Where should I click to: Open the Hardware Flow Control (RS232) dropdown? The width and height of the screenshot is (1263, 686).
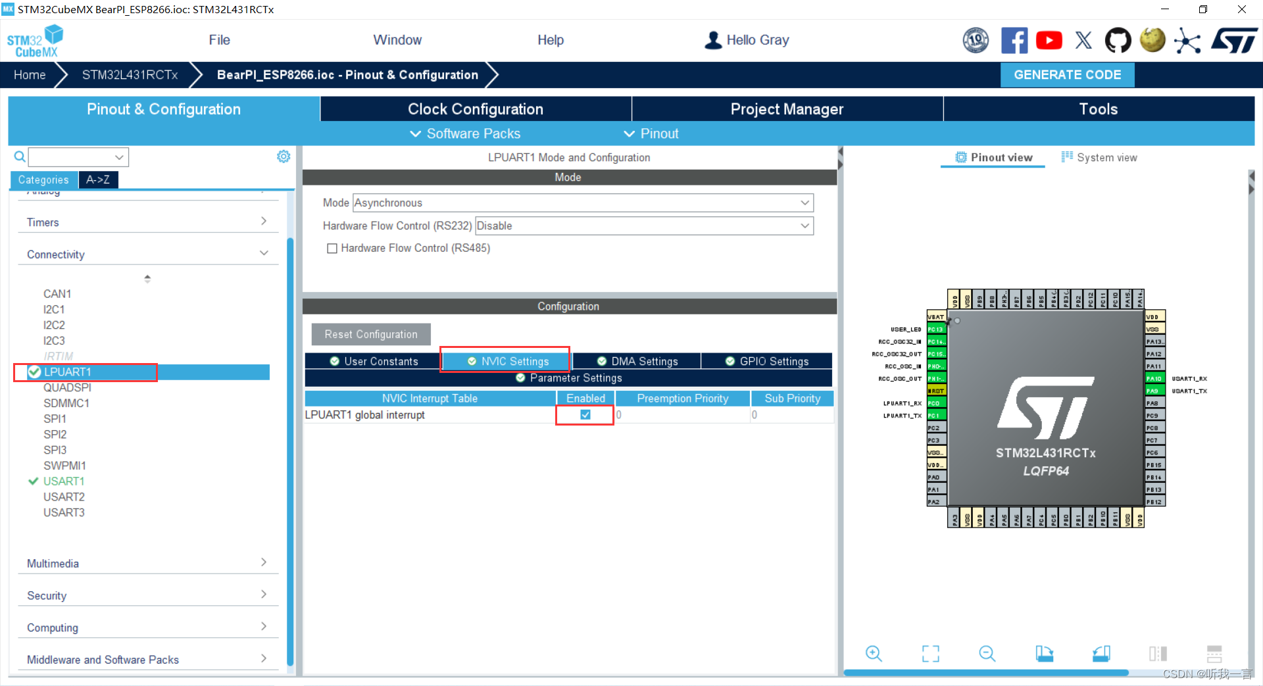(644, 226)
